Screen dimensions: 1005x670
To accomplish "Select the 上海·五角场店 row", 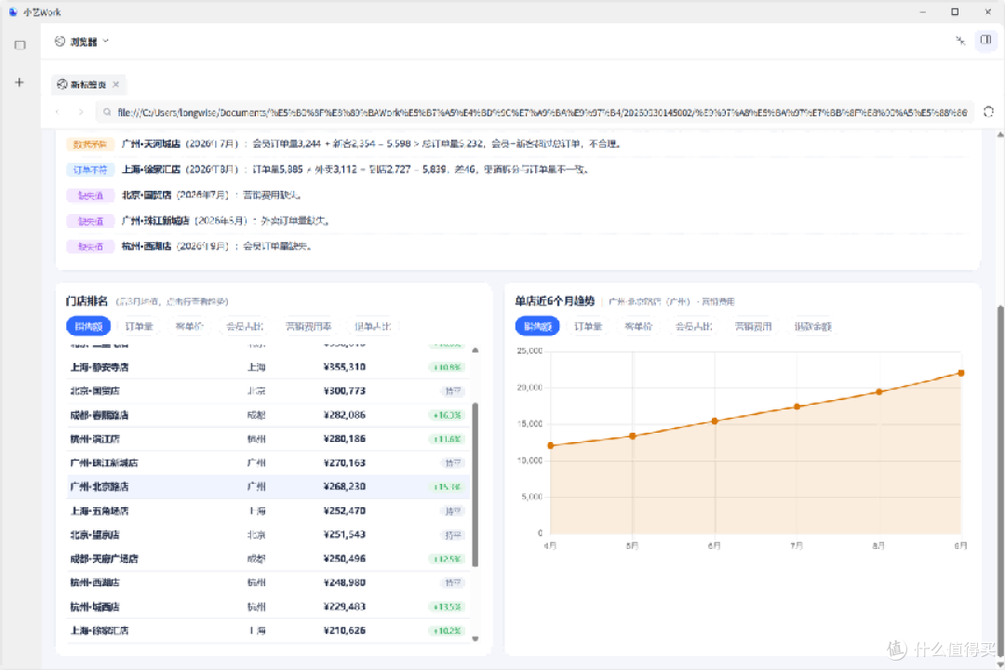I will tap(268, 511).
